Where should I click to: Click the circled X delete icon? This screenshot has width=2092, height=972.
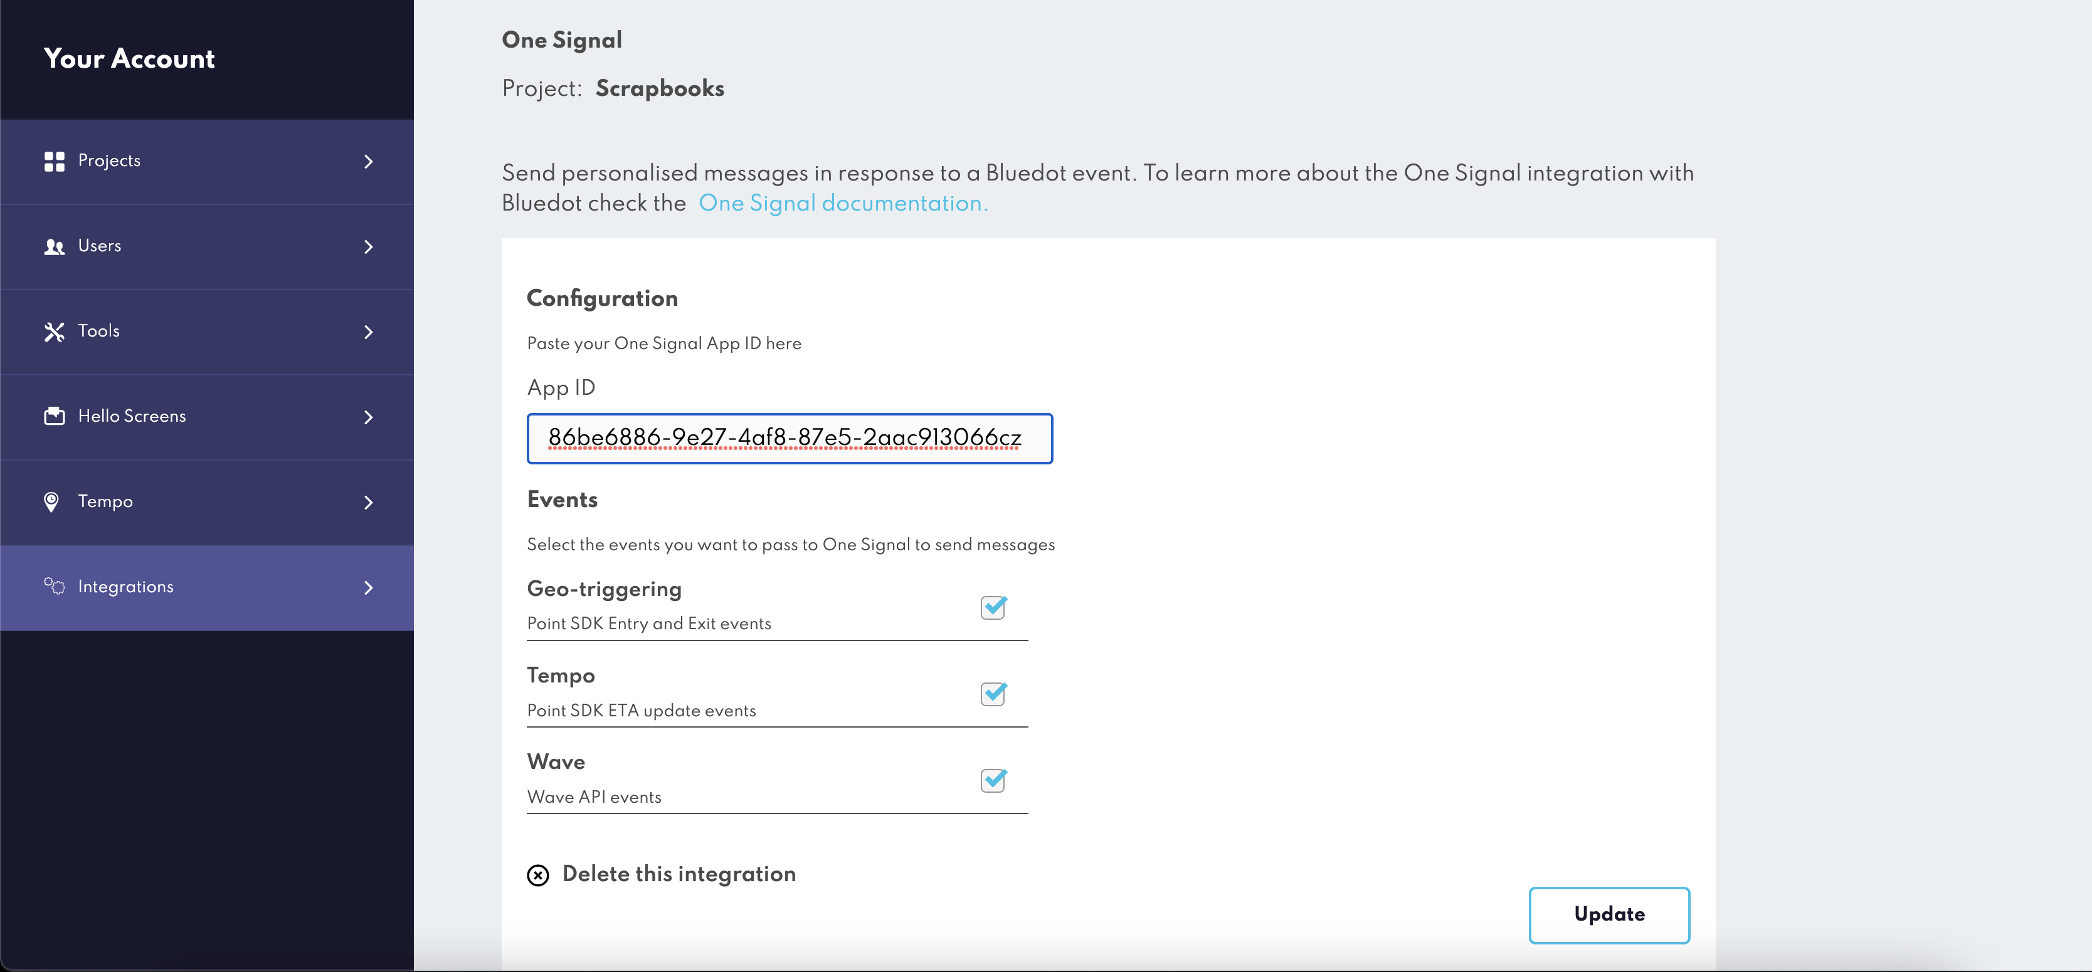pyautogui.click(x=537, y=875)
